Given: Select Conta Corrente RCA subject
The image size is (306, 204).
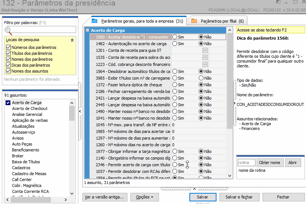Looking at the screenshot, I should (x=30, y=191).
